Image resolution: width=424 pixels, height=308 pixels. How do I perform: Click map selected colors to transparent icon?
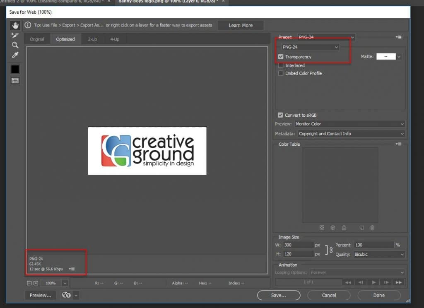pyautogui.click(x=322, y=228)
